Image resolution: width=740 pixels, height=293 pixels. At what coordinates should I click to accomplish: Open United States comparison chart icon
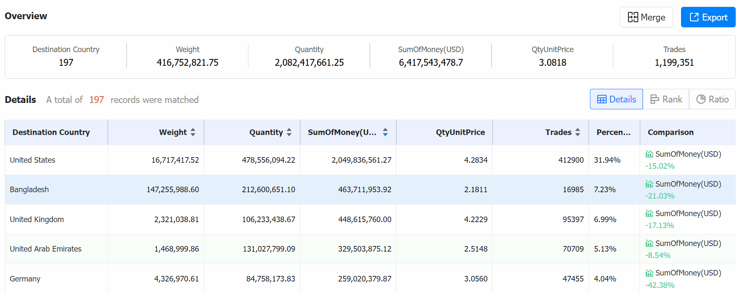pos(649,154)
